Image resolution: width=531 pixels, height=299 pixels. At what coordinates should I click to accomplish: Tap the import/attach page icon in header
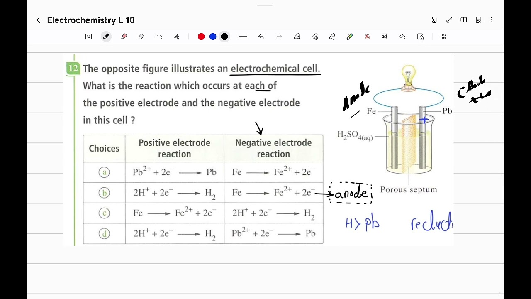434,20
